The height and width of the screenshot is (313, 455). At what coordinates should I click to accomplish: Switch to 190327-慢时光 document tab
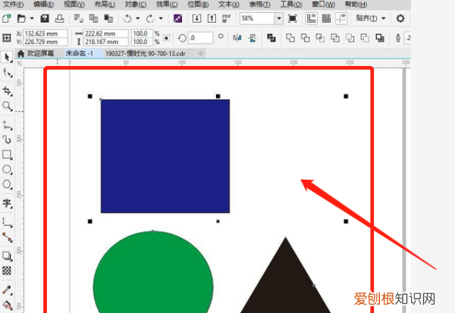tap(146, 54)
